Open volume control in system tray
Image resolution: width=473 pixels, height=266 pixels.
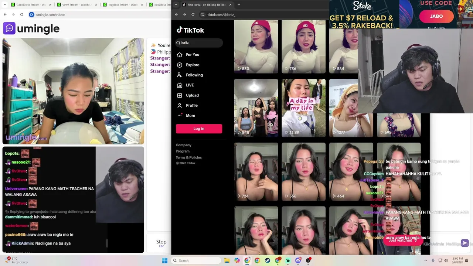(x=447, y=260)
